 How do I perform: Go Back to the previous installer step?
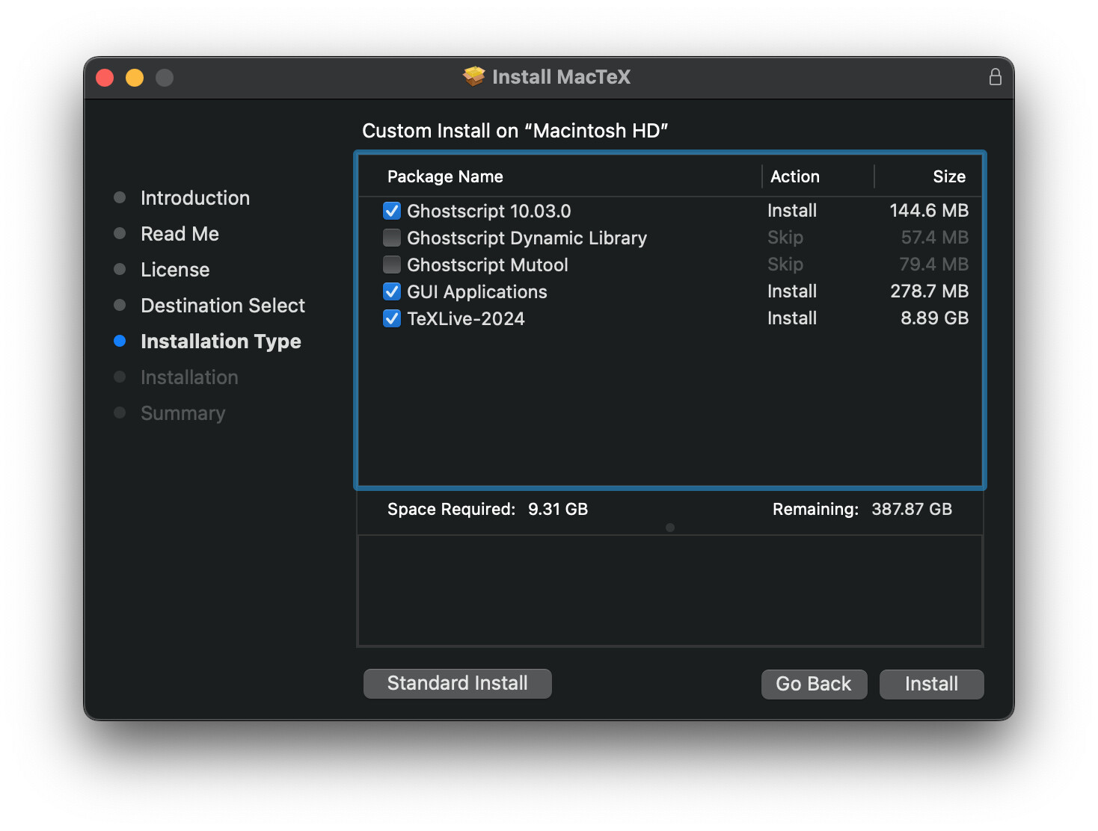[814, 685]
